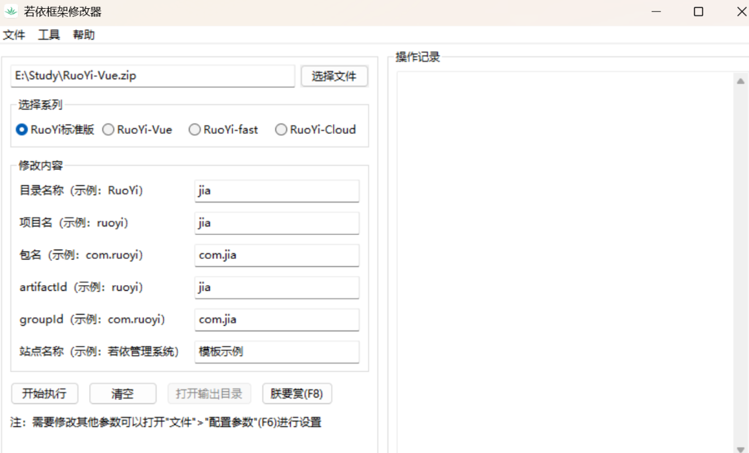Open the 帮助 menu
The image size is (749, 453).
(x=84, y=35)
